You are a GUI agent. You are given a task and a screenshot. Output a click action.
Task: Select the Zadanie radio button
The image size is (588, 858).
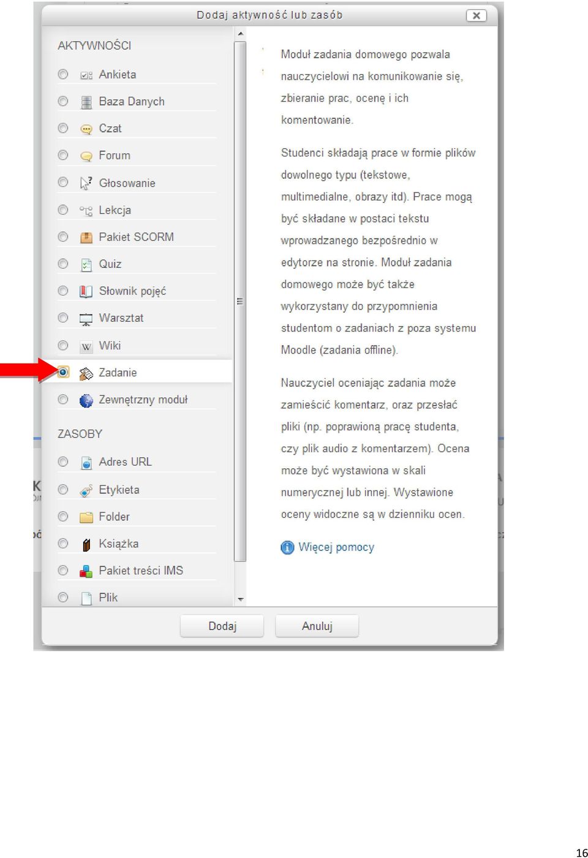63,372
